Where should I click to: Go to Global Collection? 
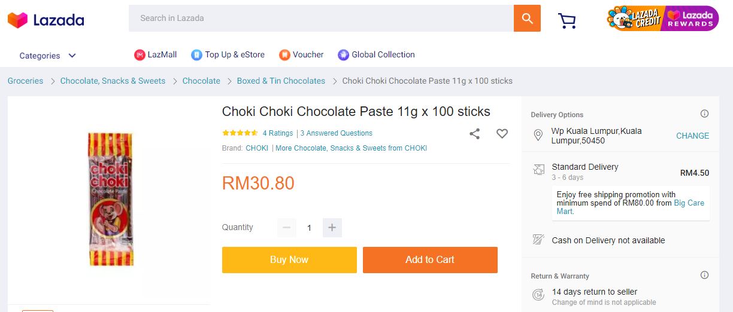pyautogui.click(x=376, y=55)
